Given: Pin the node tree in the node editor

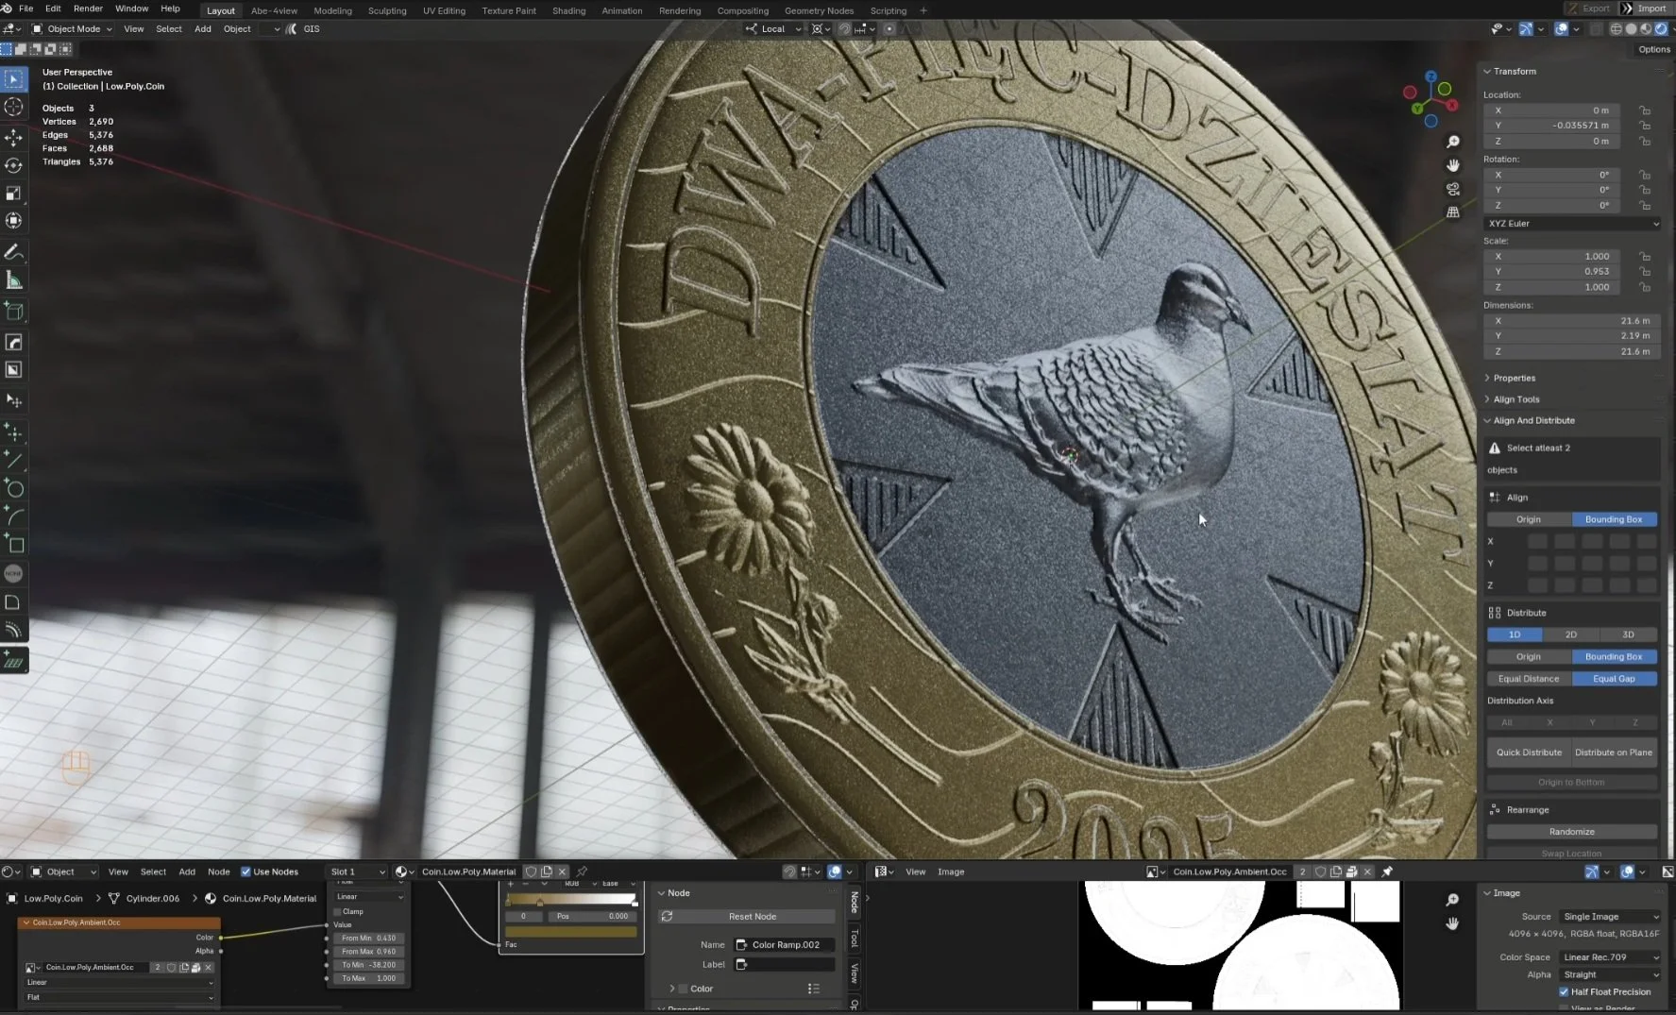Looking at the screenshot, I should click(x=582, y=871).
